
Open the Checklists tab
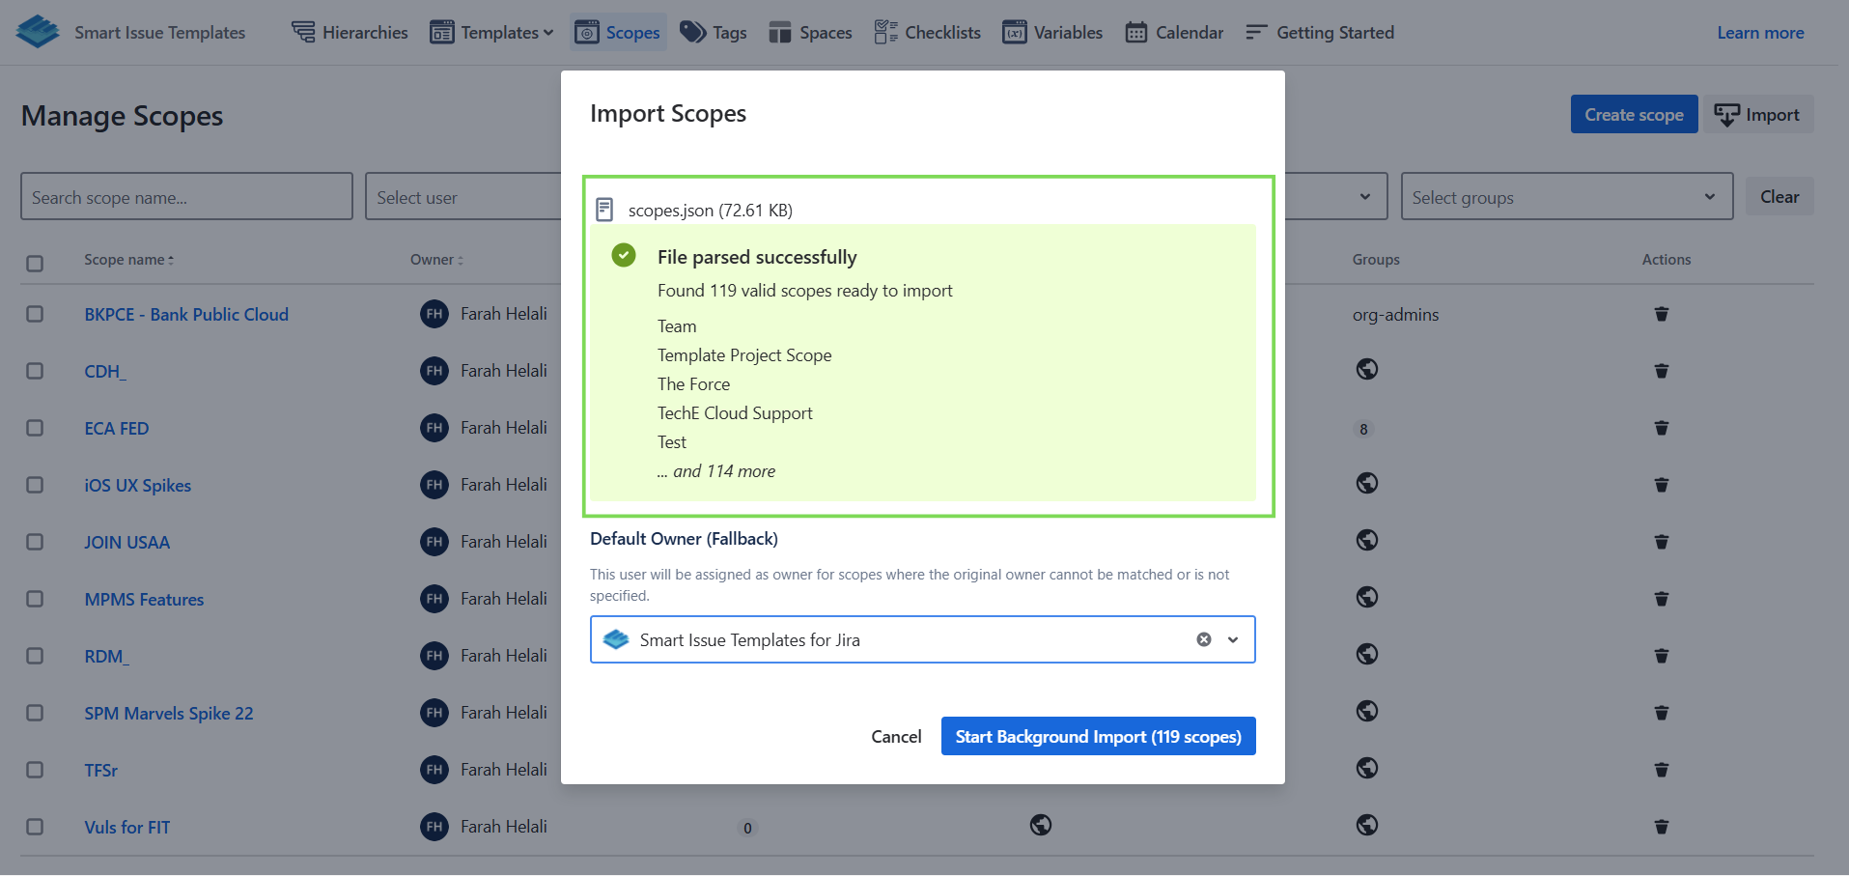927,32
